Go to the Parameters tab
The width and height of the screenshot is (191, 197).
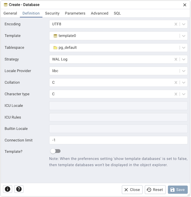[x=75, y=13]
